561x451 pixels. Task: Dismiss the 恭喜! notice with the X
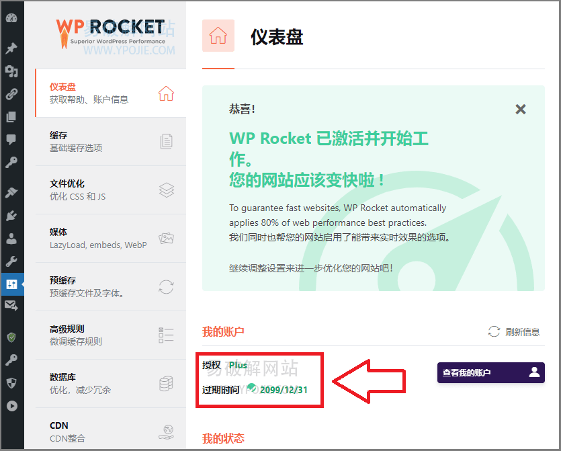pyautogui.click(x=521, y=109)
